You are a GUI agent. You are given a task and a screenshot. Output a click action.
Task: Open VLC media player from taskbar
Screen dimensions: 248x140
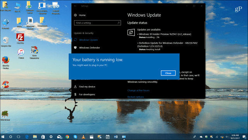point(84,137)
